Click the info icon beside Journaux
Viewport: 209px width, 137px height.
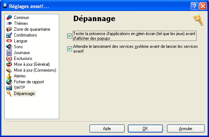click(9, 53)
